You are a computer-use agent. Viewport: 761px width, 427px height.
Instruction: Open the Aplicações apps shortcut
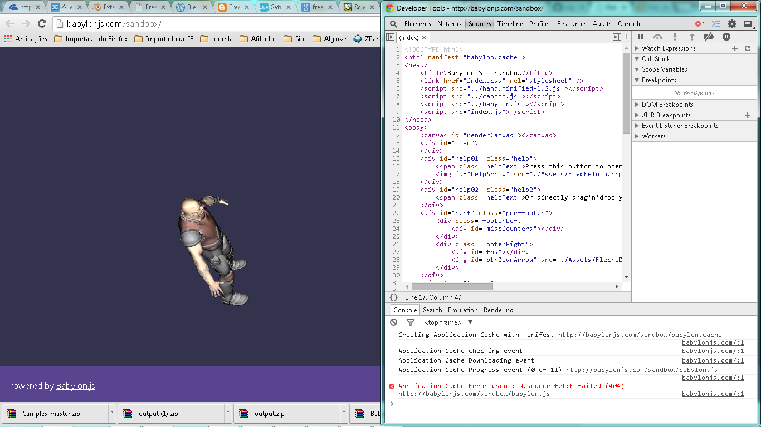tap(26, 39)
